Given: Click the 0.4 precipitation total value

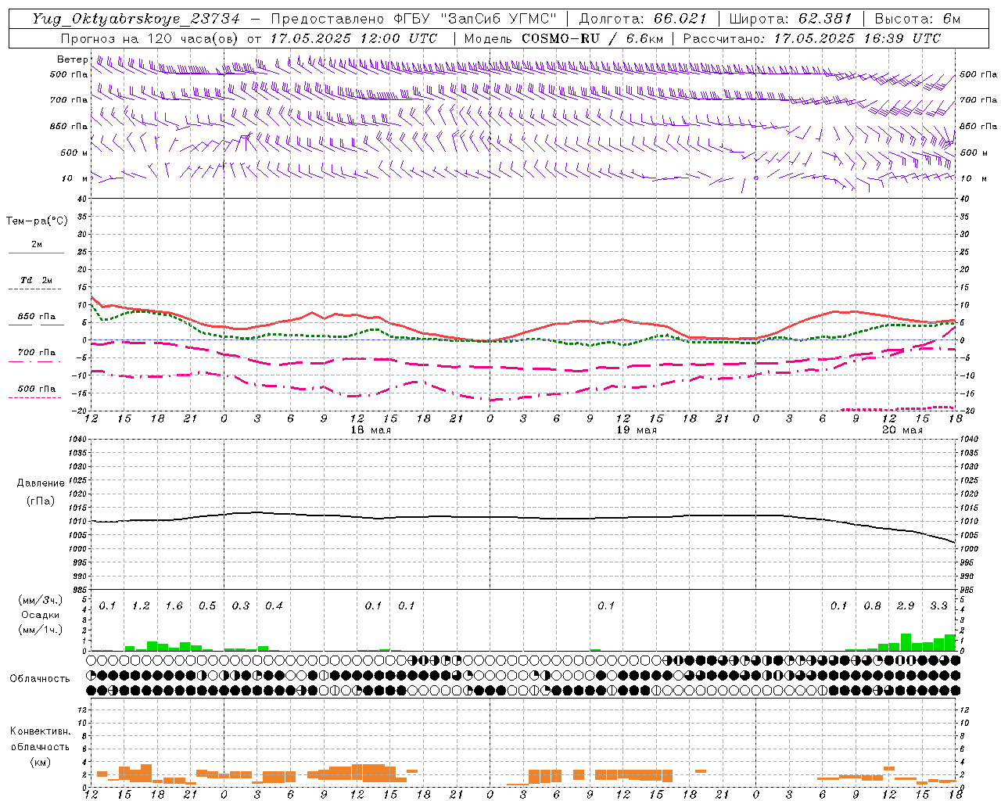Looking at the screenshot, I should [x=274, y=606].
